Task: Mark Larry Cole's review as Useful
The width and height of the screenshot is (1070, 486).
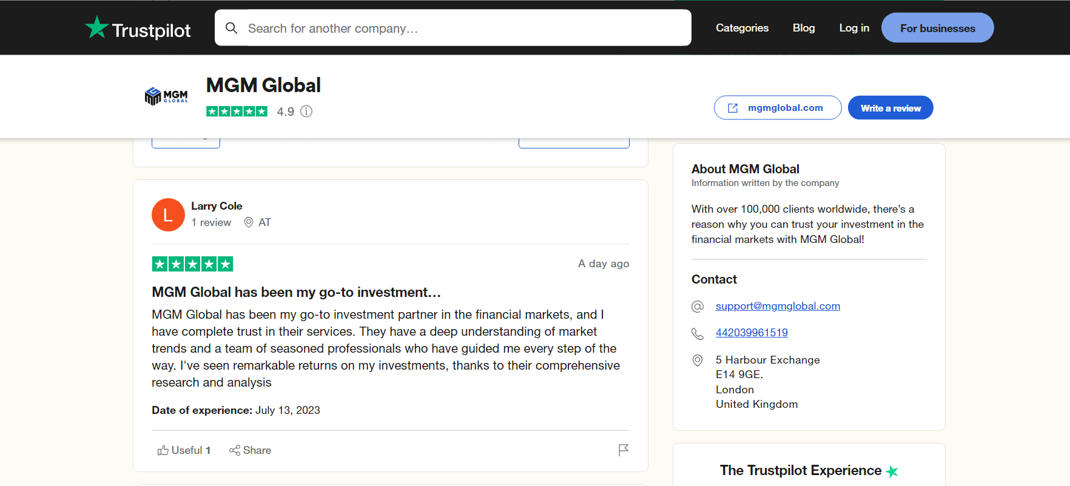Action: [184, 450]
